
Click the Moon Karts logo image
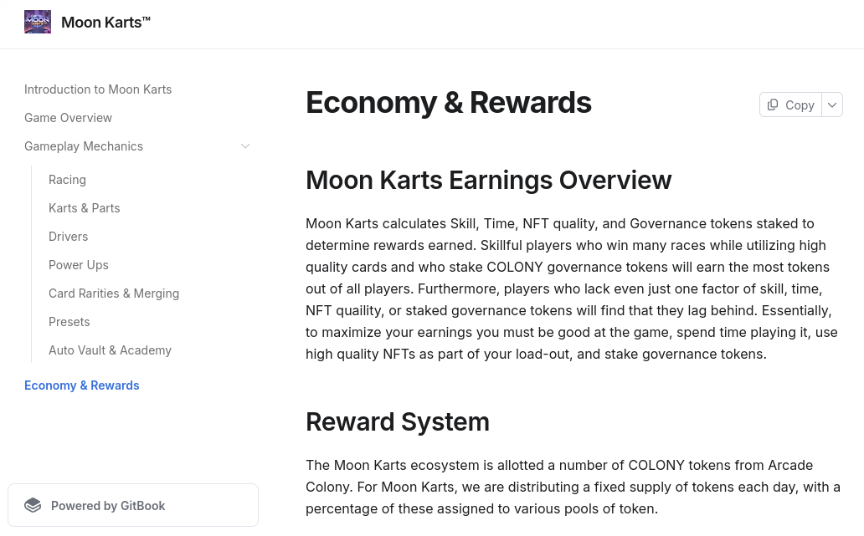point(38,22)
